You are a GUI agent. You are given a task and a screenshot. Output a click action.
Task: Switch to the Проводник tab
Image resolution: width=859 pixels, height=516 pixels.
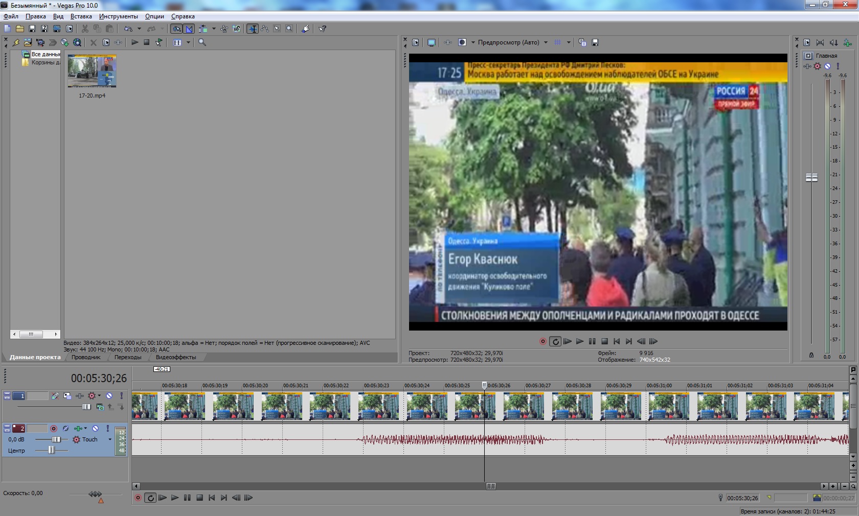coord(86,357)
